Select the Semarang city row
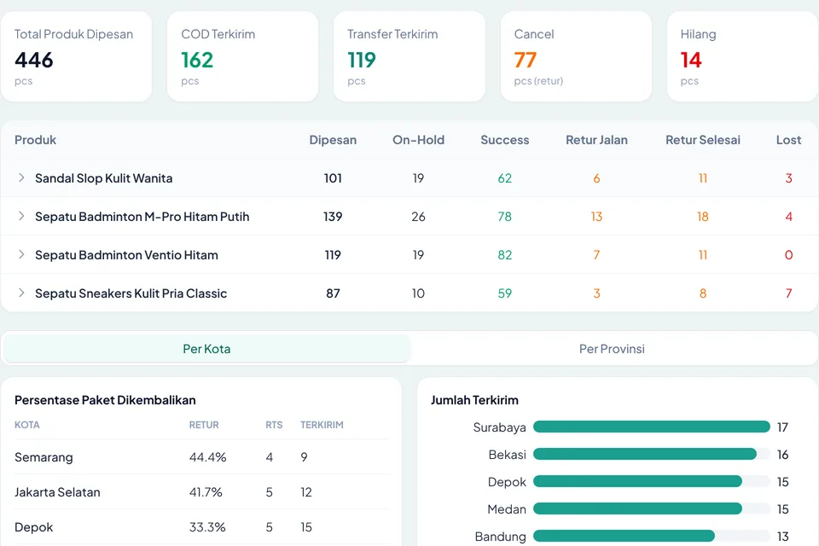The width and height of the screenshot is (819, 546). tap(201, 457)
